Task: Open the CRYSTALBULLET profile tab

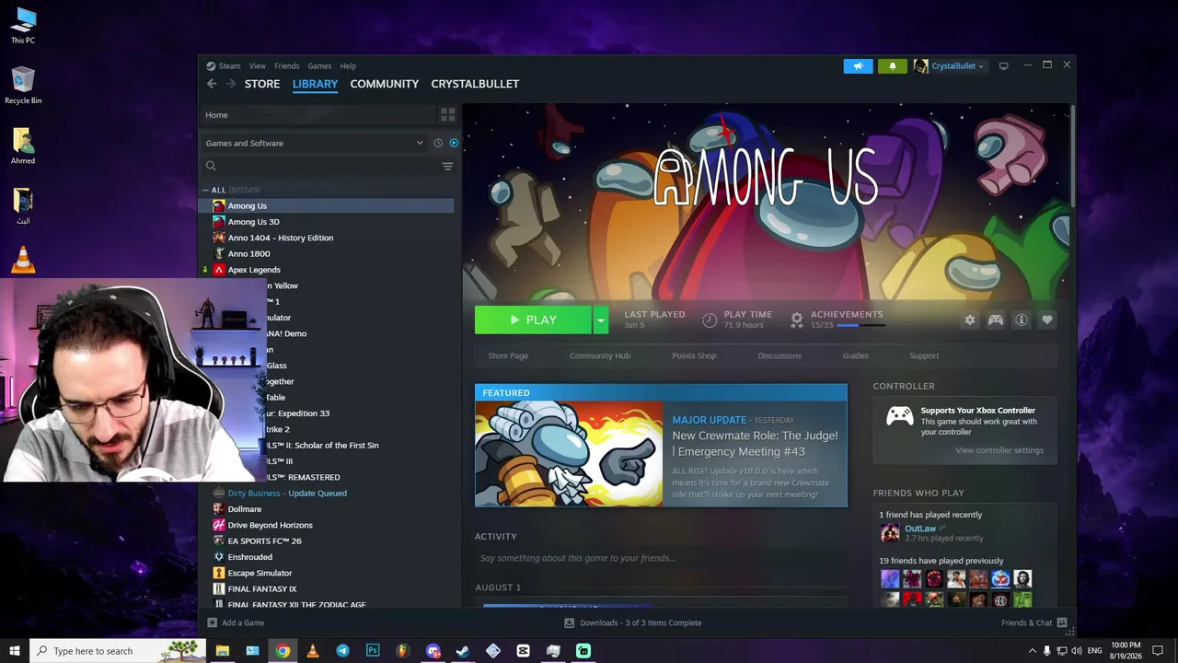Action: coord(475,84)
